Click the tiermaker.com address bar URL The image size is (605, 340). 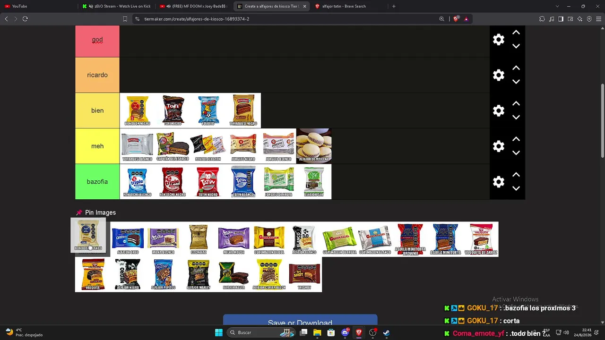click(197, 19)
